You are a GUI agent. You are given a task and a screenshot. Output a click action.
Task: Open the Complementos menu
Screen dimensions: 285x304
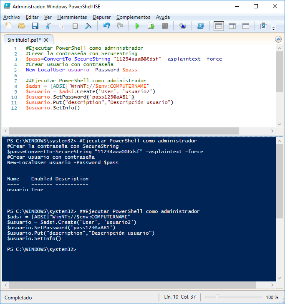pyautogui.click(x=133, y=17)
